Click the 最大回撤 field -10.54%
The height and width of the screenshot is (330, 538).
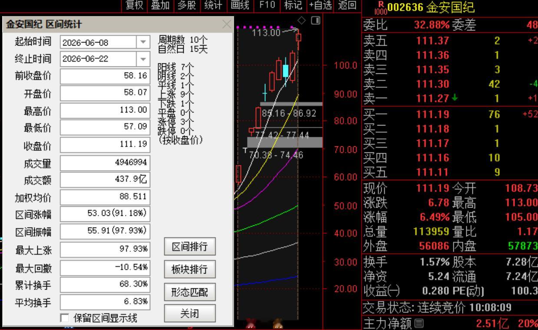coord(105,267)
